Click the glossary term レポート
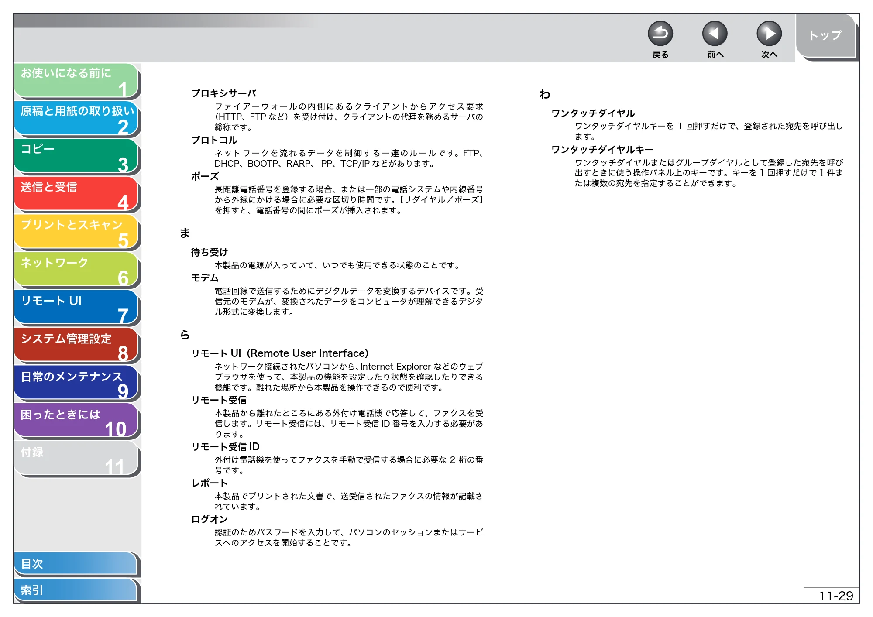 (x=210, y=483)
